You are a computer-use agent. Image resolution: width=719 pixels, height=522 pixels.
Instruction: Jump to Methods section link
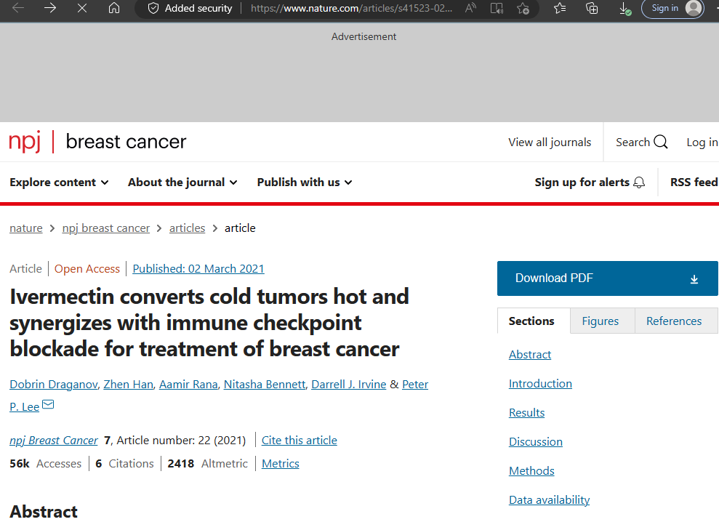pyautogui.click(x=531, y=470)
